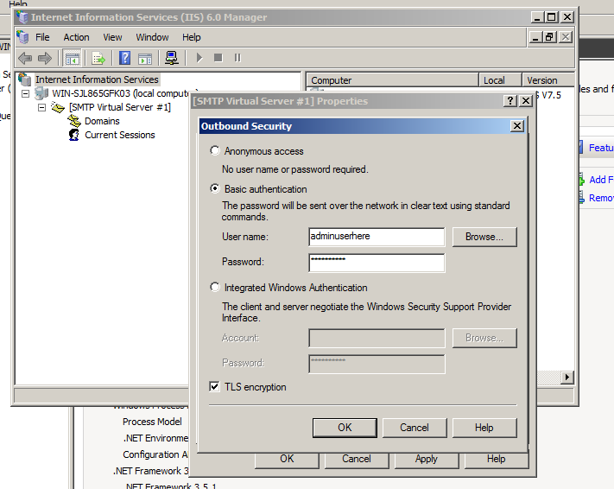Select Integrated Windows Authentication radio button
614x489 pixels.
point(215,287)
